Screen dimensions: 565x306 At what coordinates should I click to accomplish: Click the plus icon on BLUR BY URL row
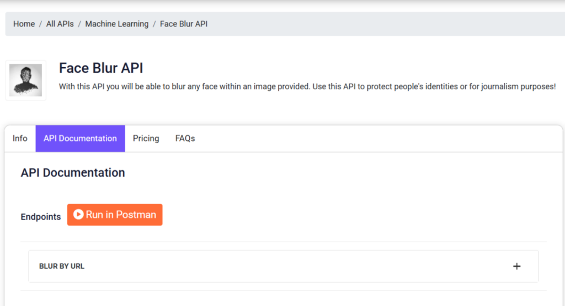click(x=516, y=266)
